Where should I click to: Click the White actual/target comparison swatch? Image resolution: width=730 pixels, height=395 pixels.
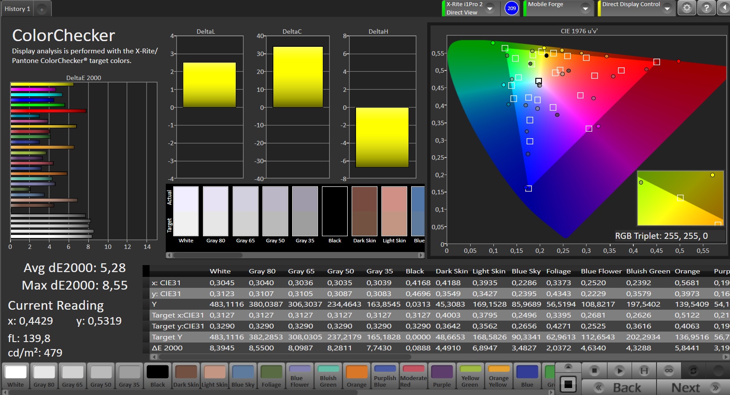point(186,211)
